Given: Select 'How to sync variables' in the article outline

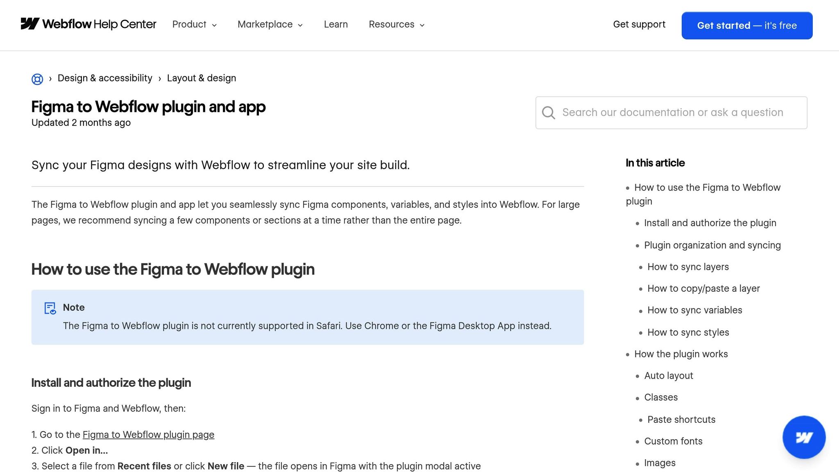Looking at the screenshot, I should pos(694,310).
